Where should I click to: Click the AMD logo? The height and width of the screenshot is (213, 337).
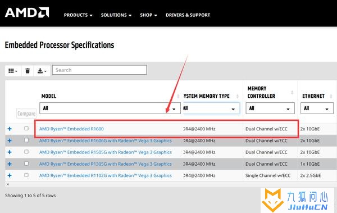click(x=27, y=12)
